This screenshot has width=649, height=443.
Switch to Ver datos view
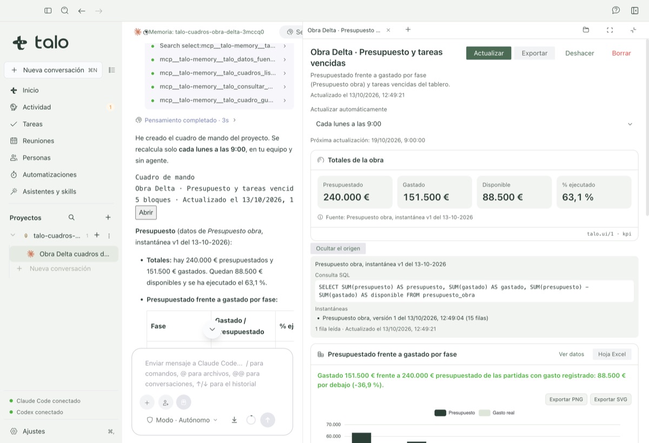[572, 354]
